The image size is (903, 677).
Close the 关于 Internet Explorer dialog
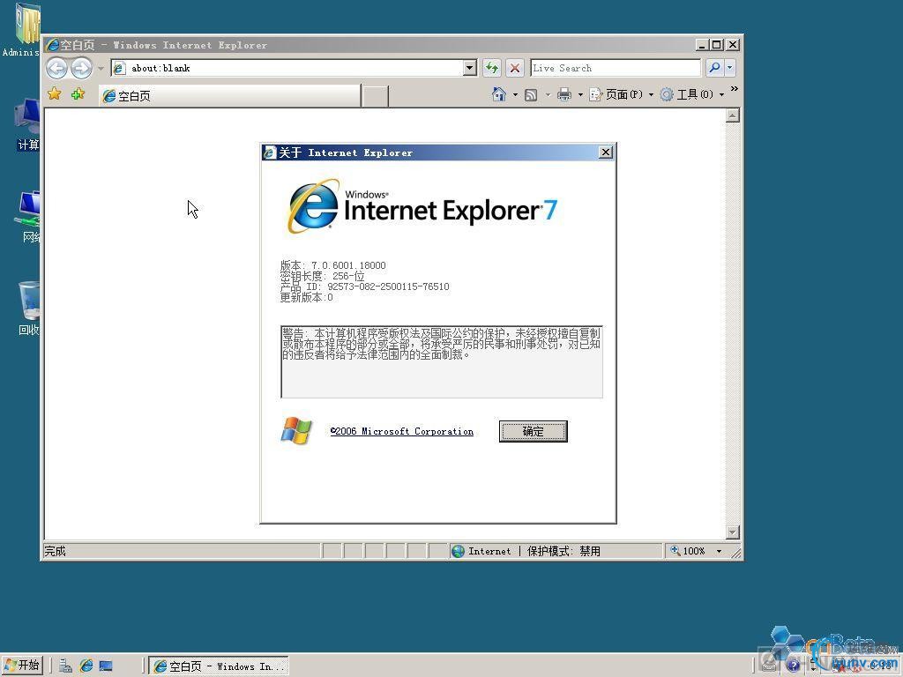(x=605, y=152)
